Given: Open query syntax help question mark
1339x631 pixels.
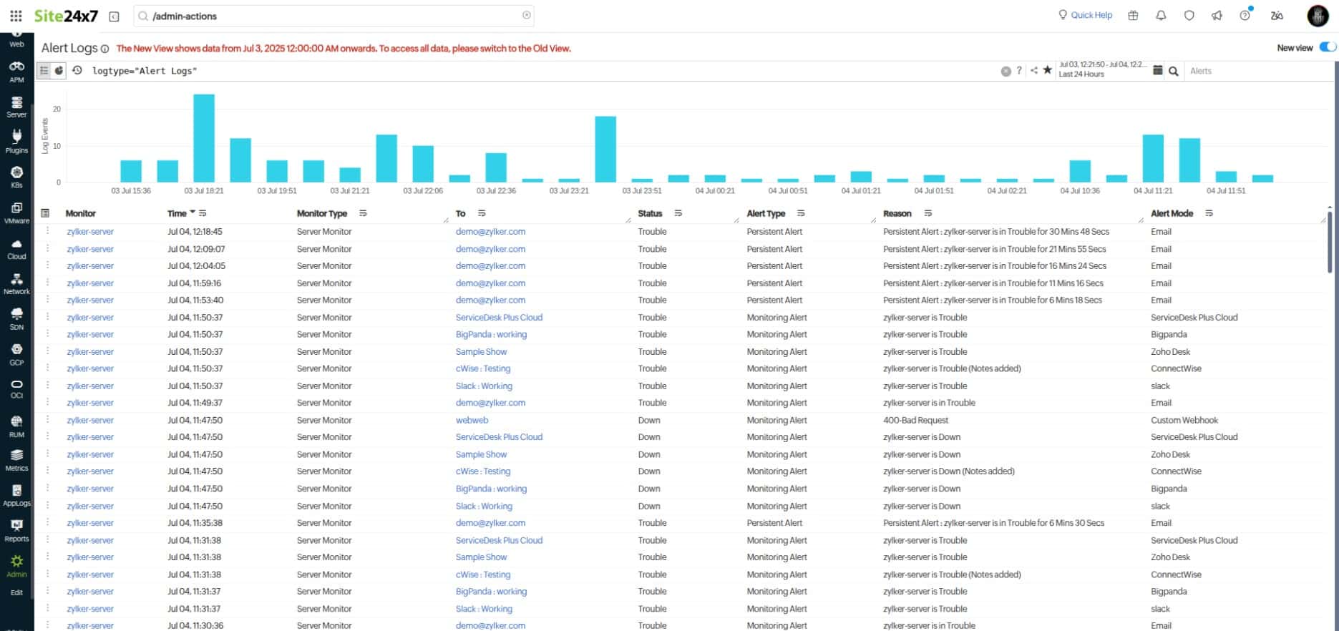Looking at the screenshot, I should [x=1019, y=70].
